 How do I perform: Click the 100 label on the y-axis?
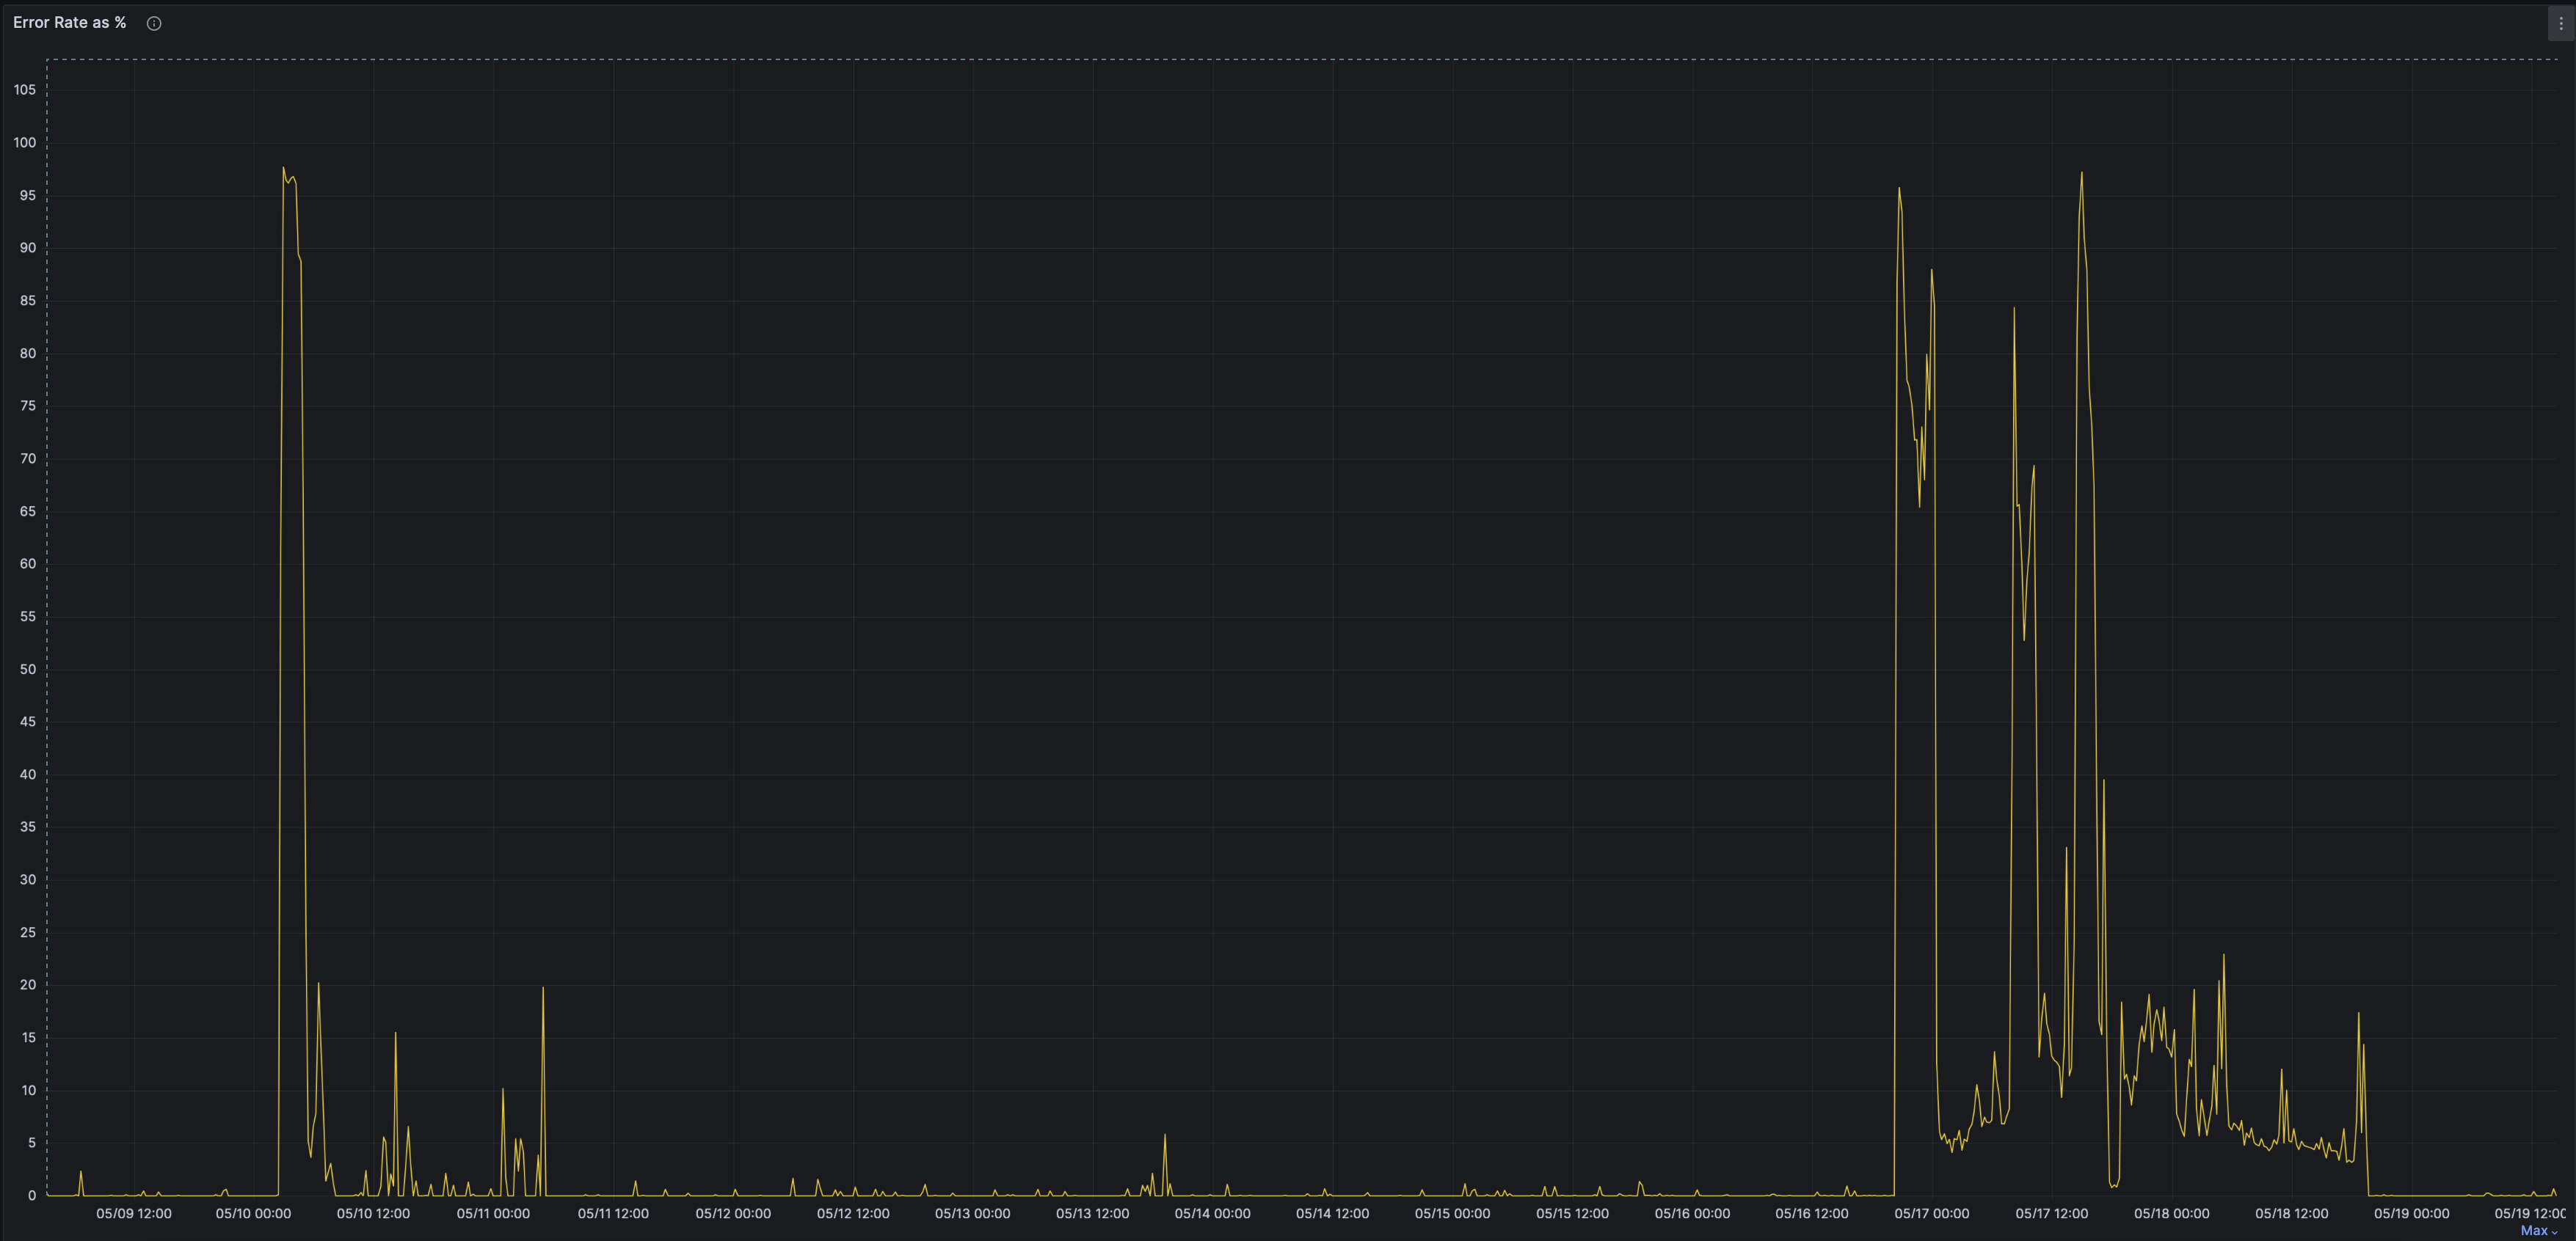(24, 143)
